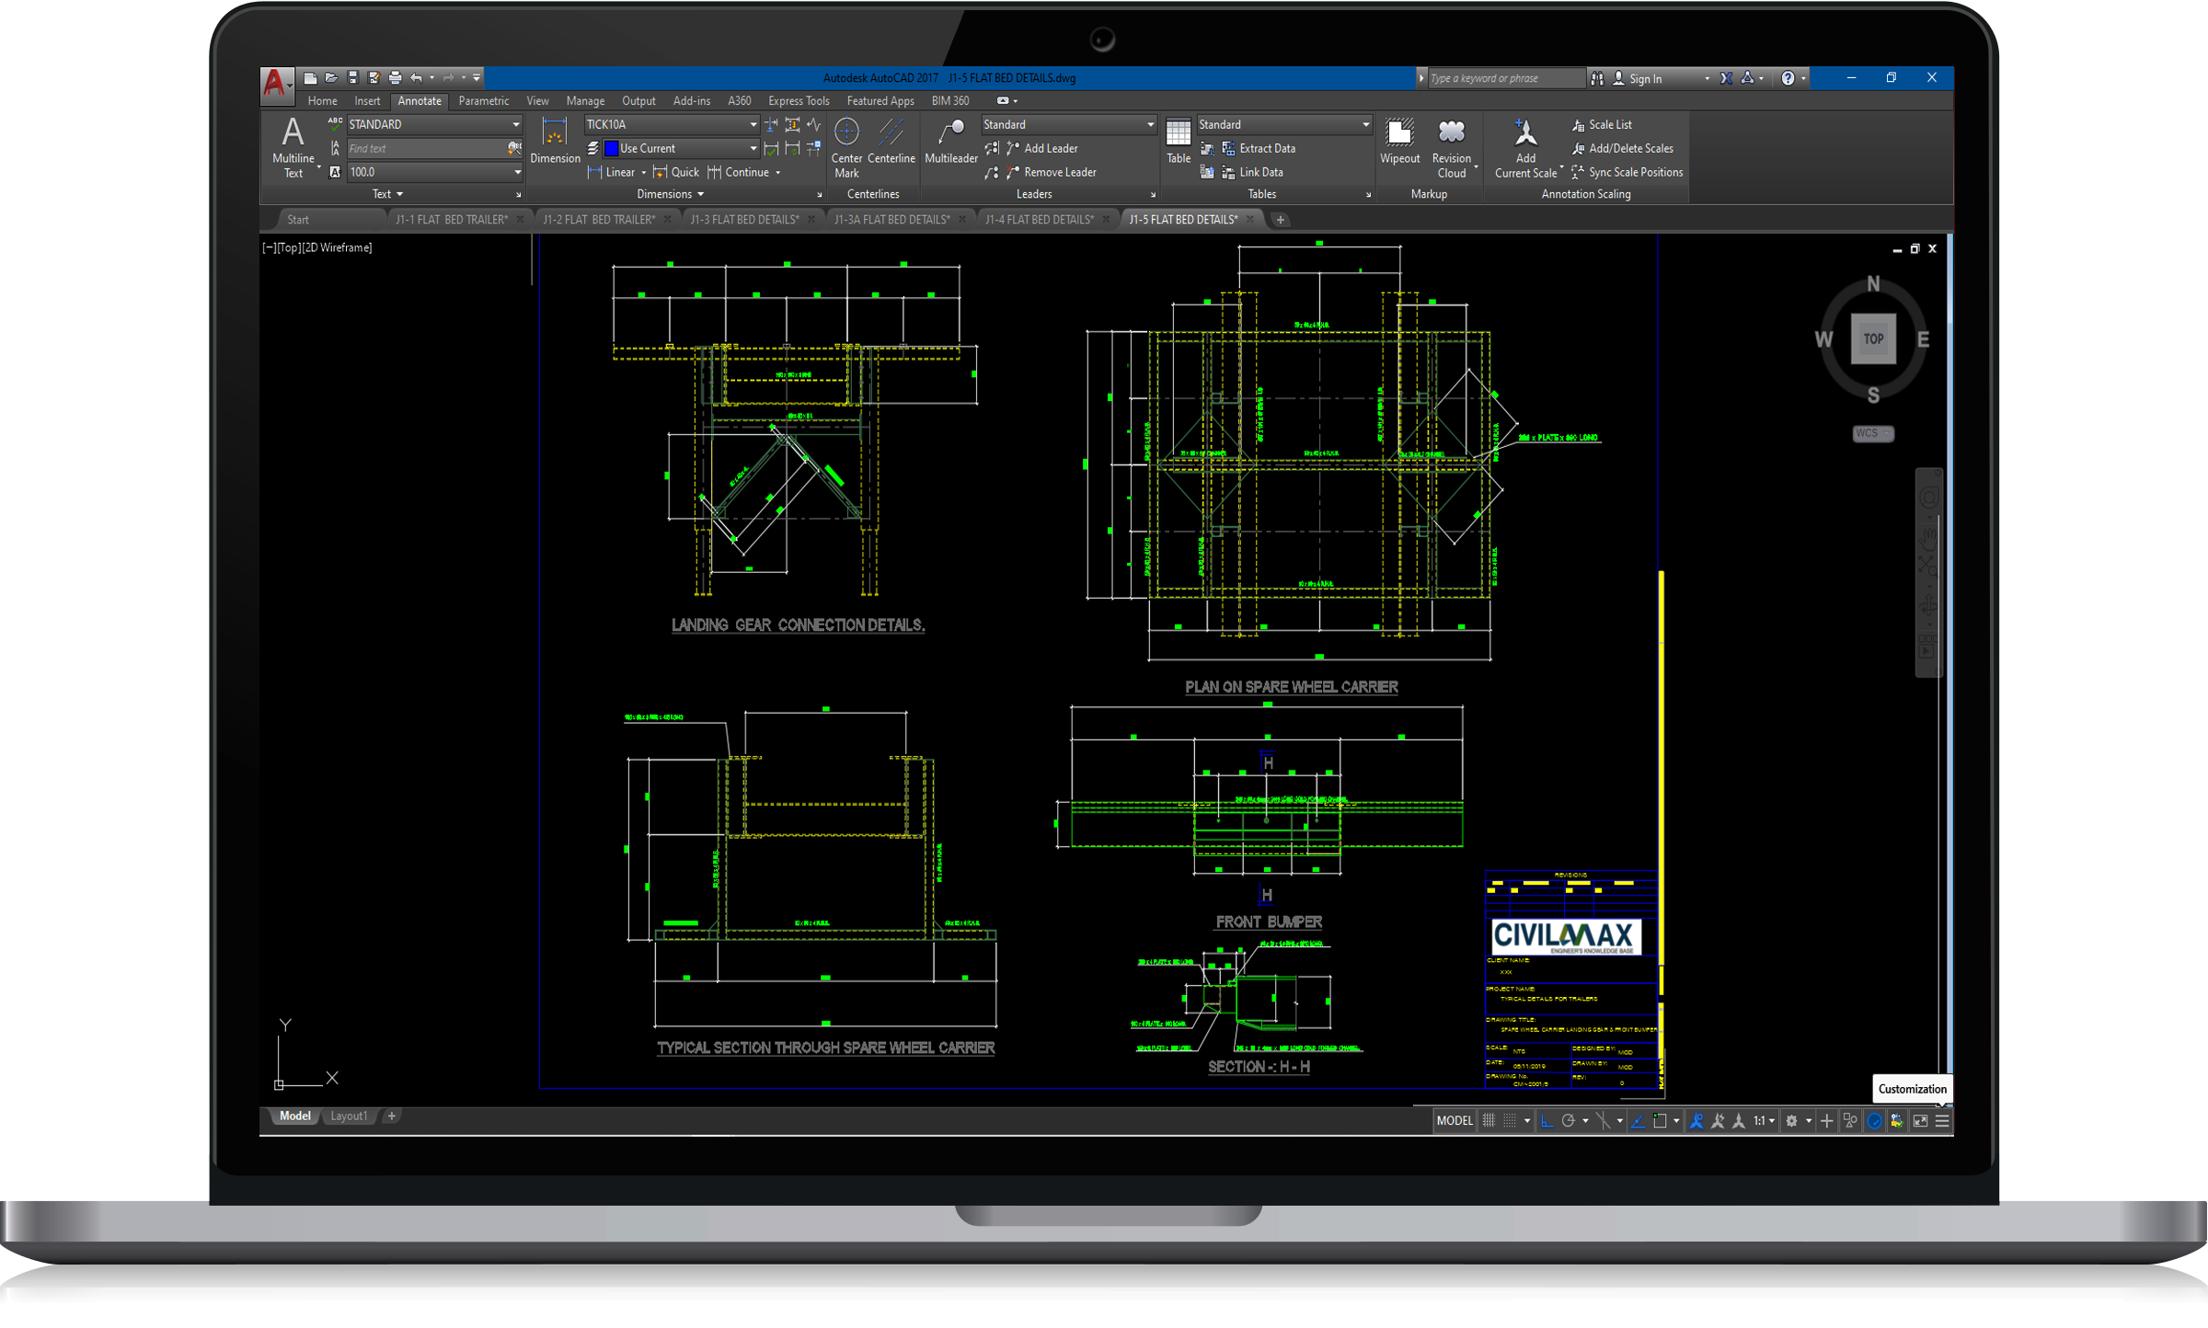
Task: Switch to the Layout1 tab
Action: pos(349,1116)
